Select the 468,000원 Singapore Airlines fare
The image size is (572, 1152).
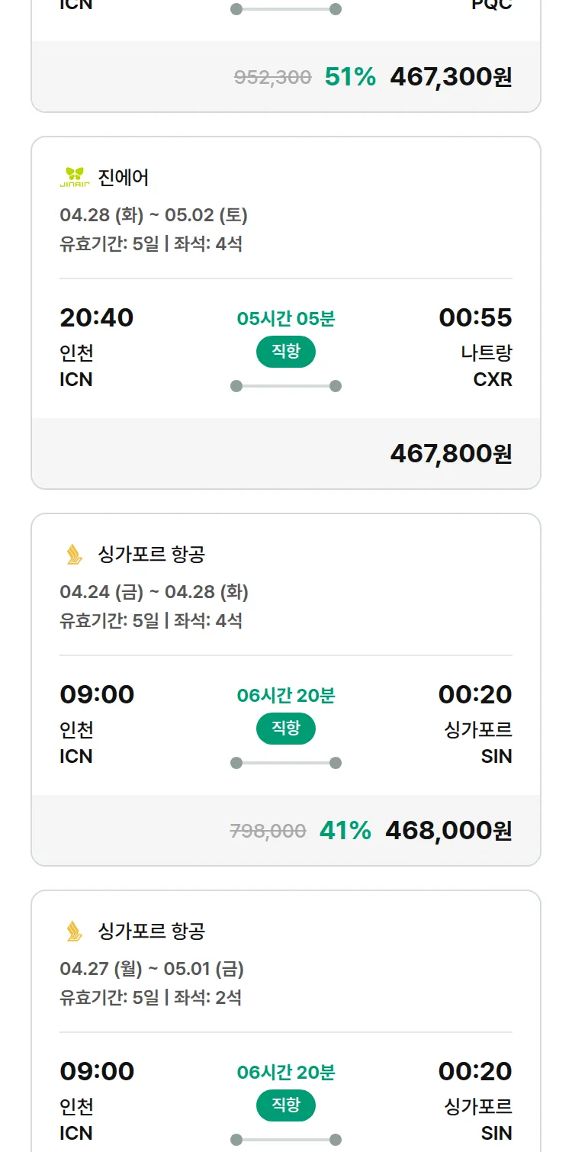click(448, 831)
